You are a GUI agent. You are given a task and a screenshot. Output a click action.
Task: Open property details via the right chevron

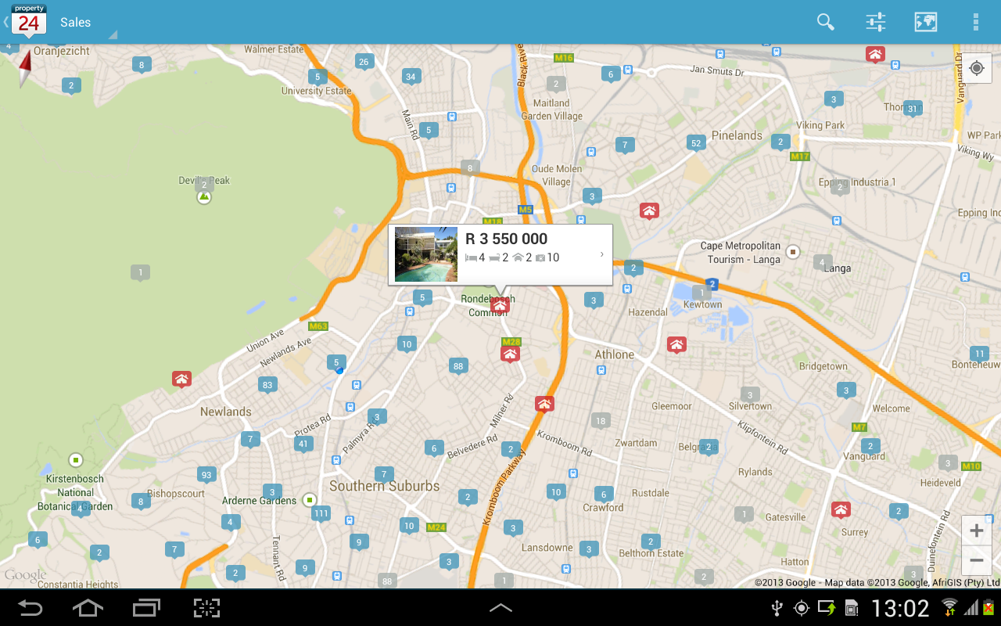tap(601, 254)
